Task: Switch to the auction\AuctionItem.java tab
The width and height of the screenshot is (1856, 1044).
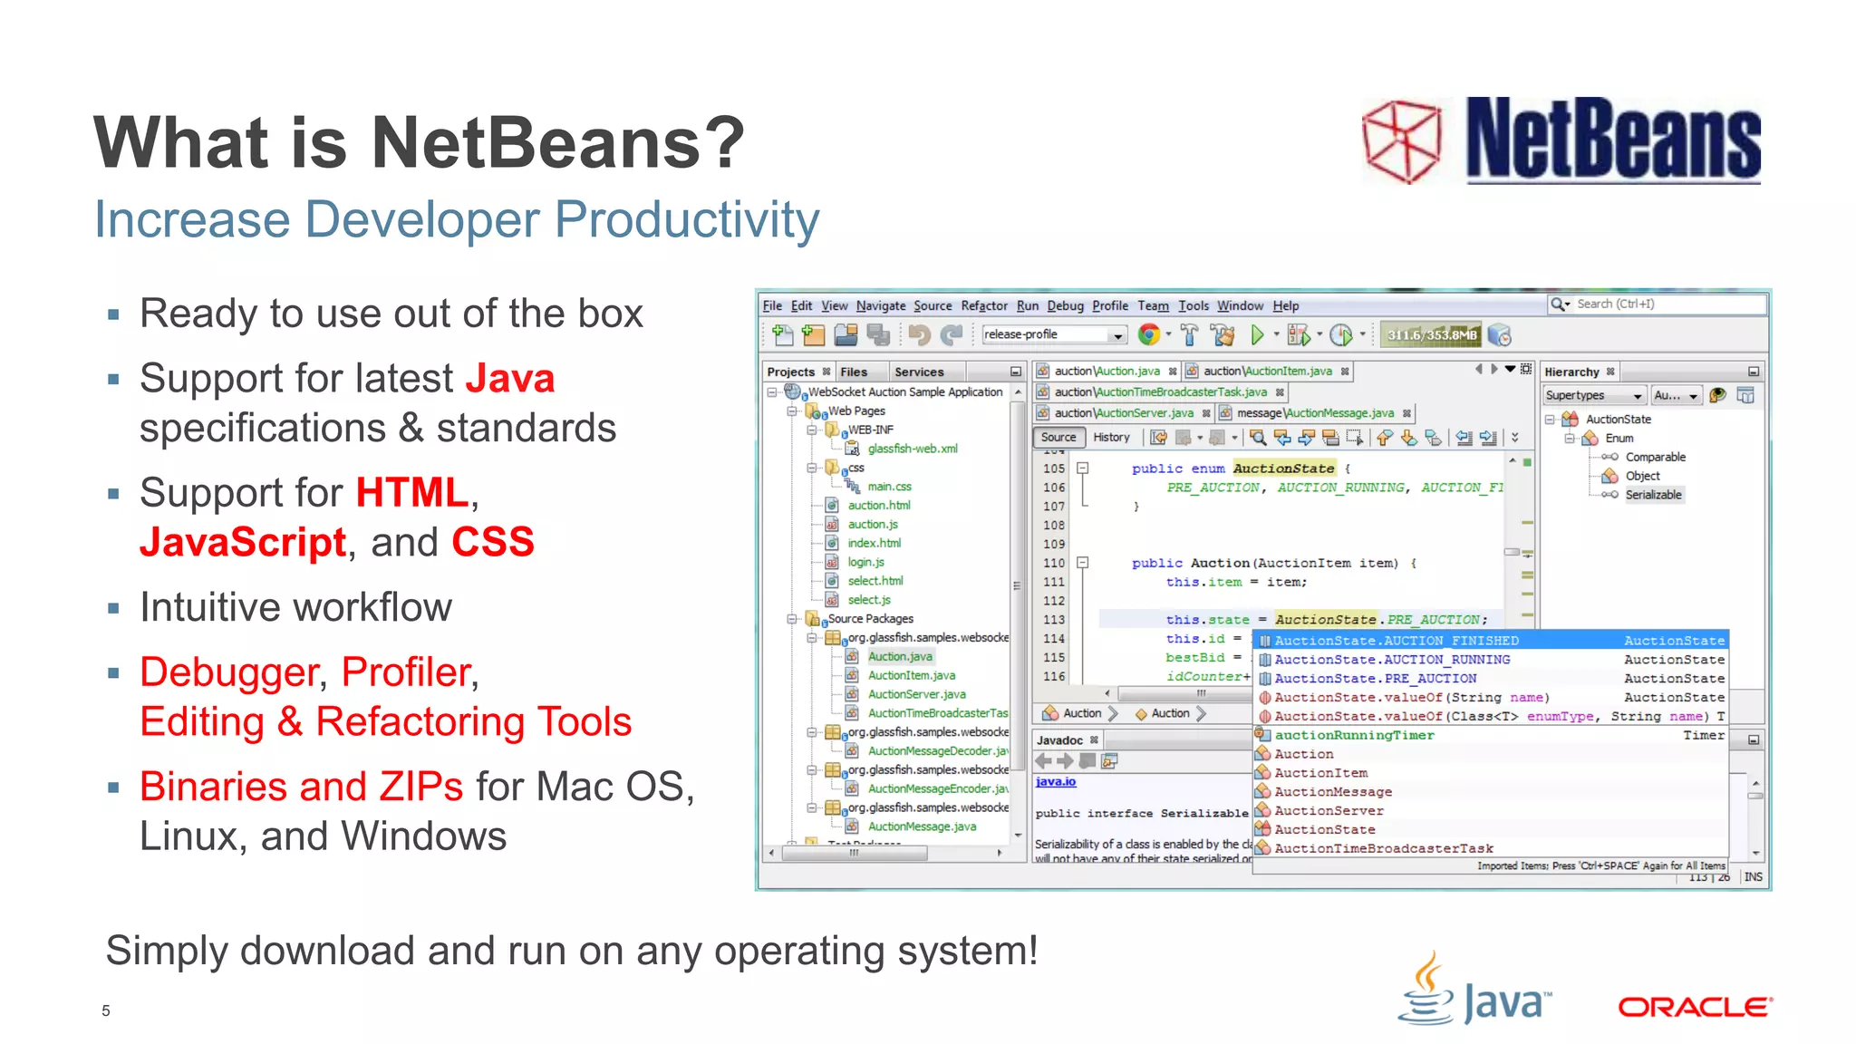Action: [x=1268, y=371]
